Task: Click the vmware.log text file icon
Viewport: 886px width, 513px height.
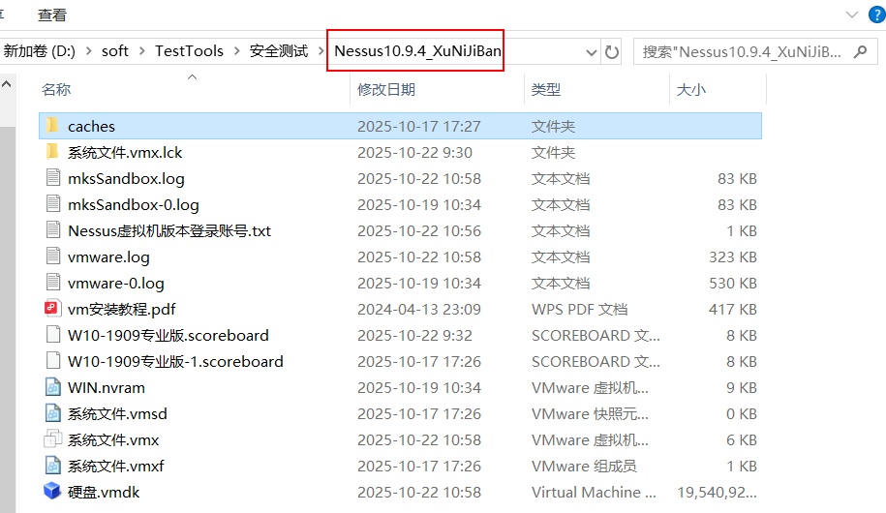Action: click(52, 256)
